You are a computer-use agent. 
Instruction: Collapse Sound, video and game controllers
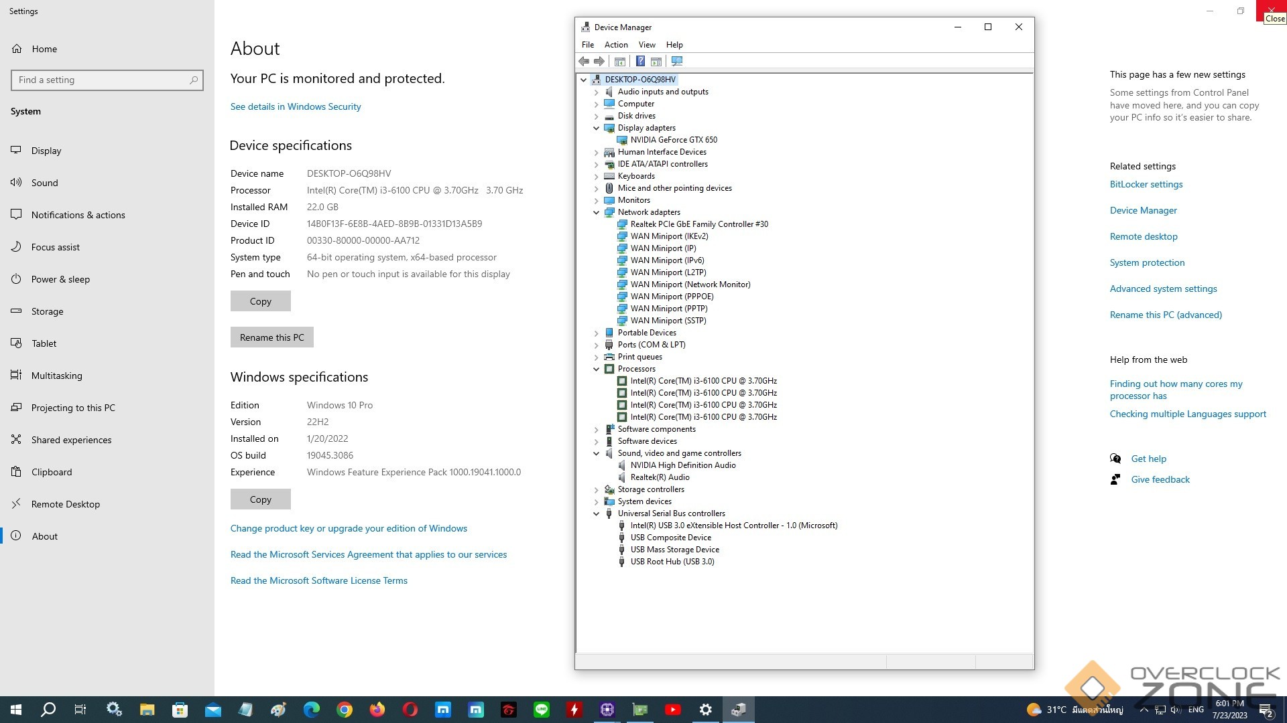[596, 453]
